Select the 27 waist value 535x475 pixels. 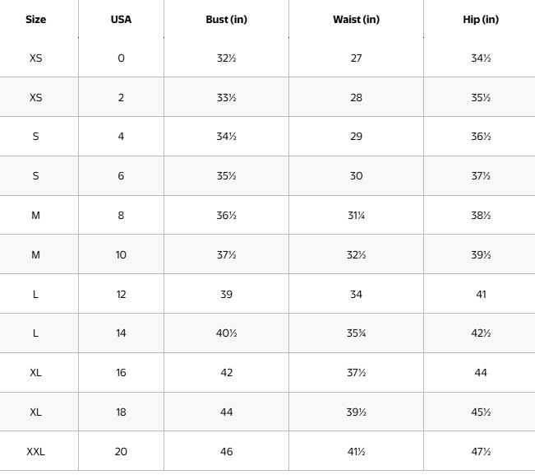356,58
